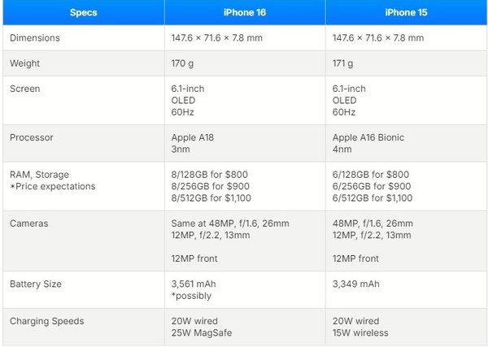Click the Charging Speeds row label

tap(44, 320)
